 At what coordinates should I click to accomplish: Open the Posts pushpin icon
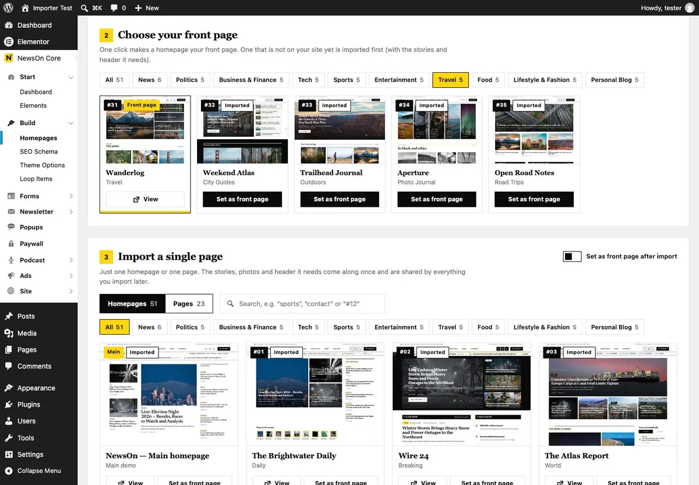pyautogui.click(x=9, y=316)
